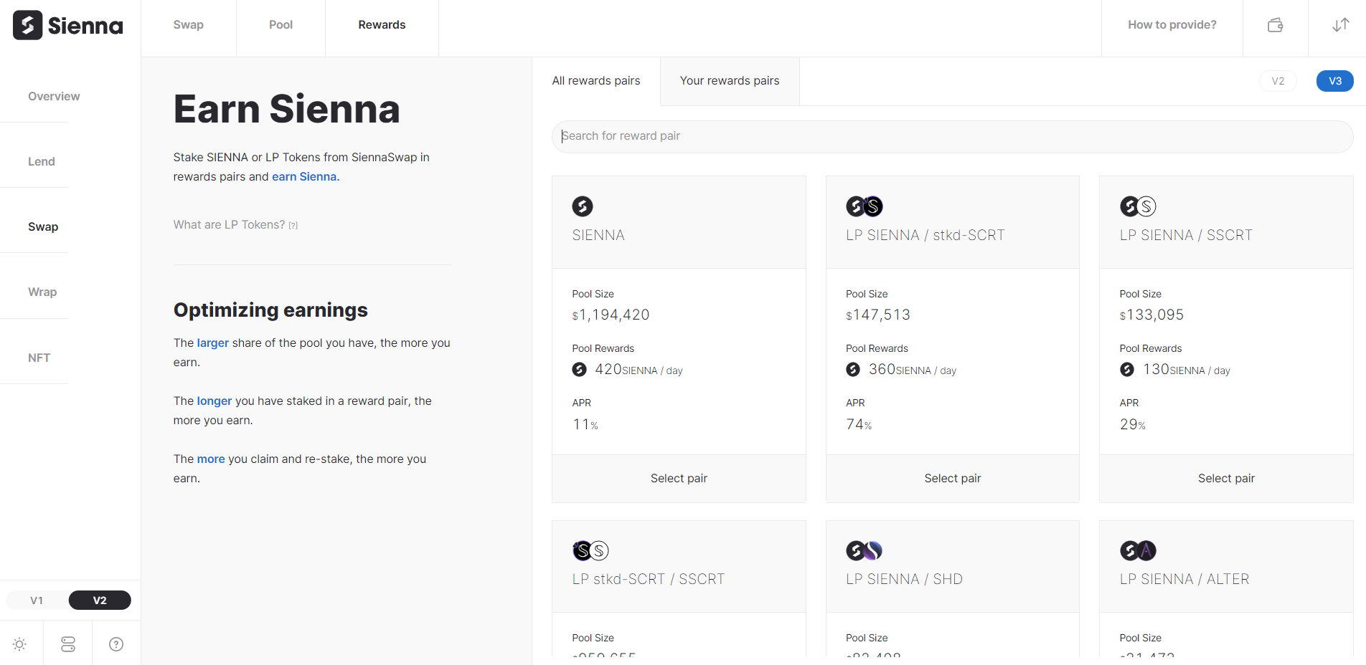The height and width of the screenshot is (665, 1366).
Task: Open the server settings icon in footer
Action: [68, 644]
